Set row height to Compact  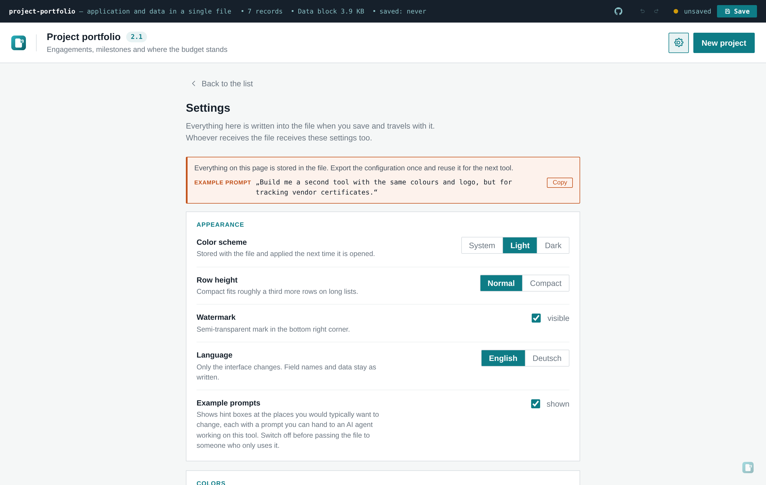[x=545, y=283]
